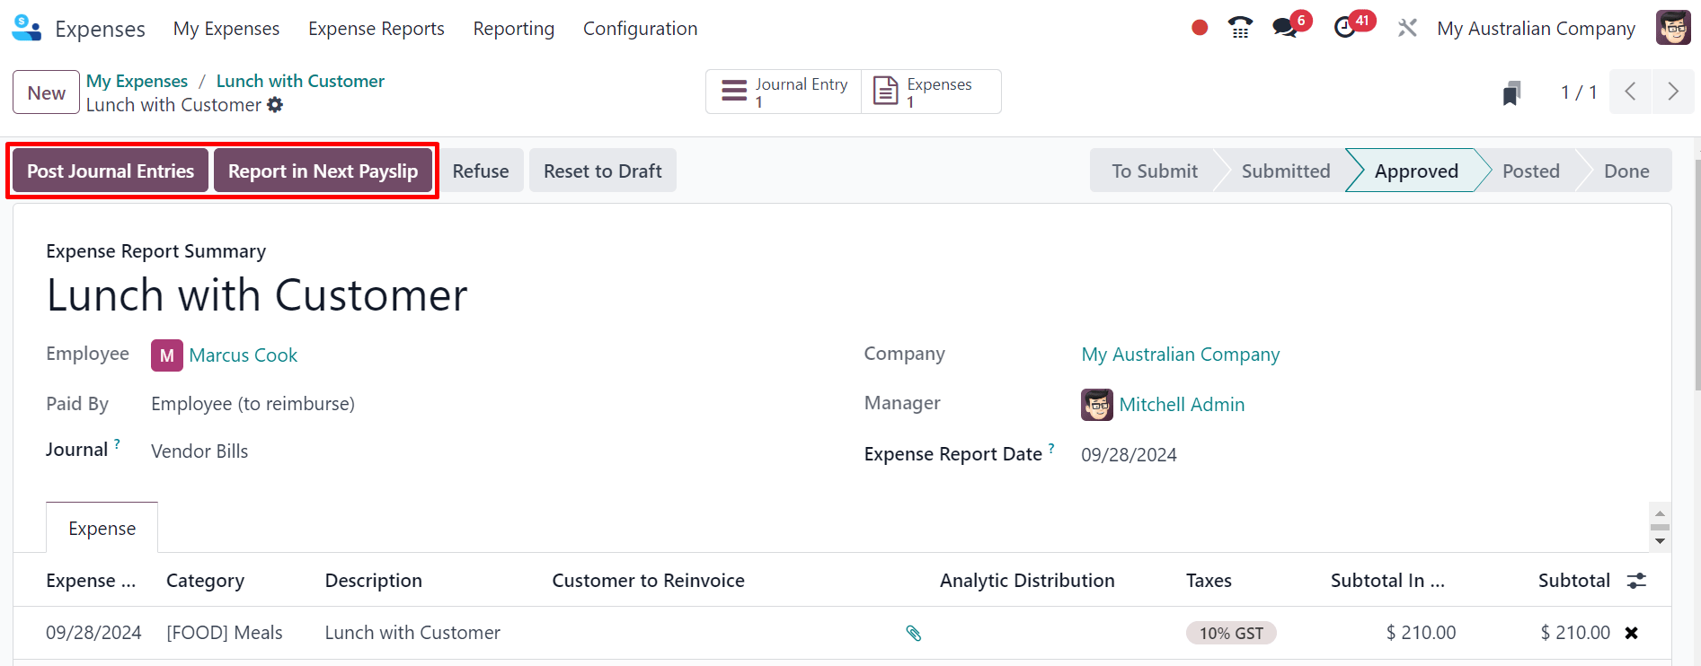Click the debug tools wrench icon
This screenshot has height=666, width=1701.
[x=1407, y=28]
